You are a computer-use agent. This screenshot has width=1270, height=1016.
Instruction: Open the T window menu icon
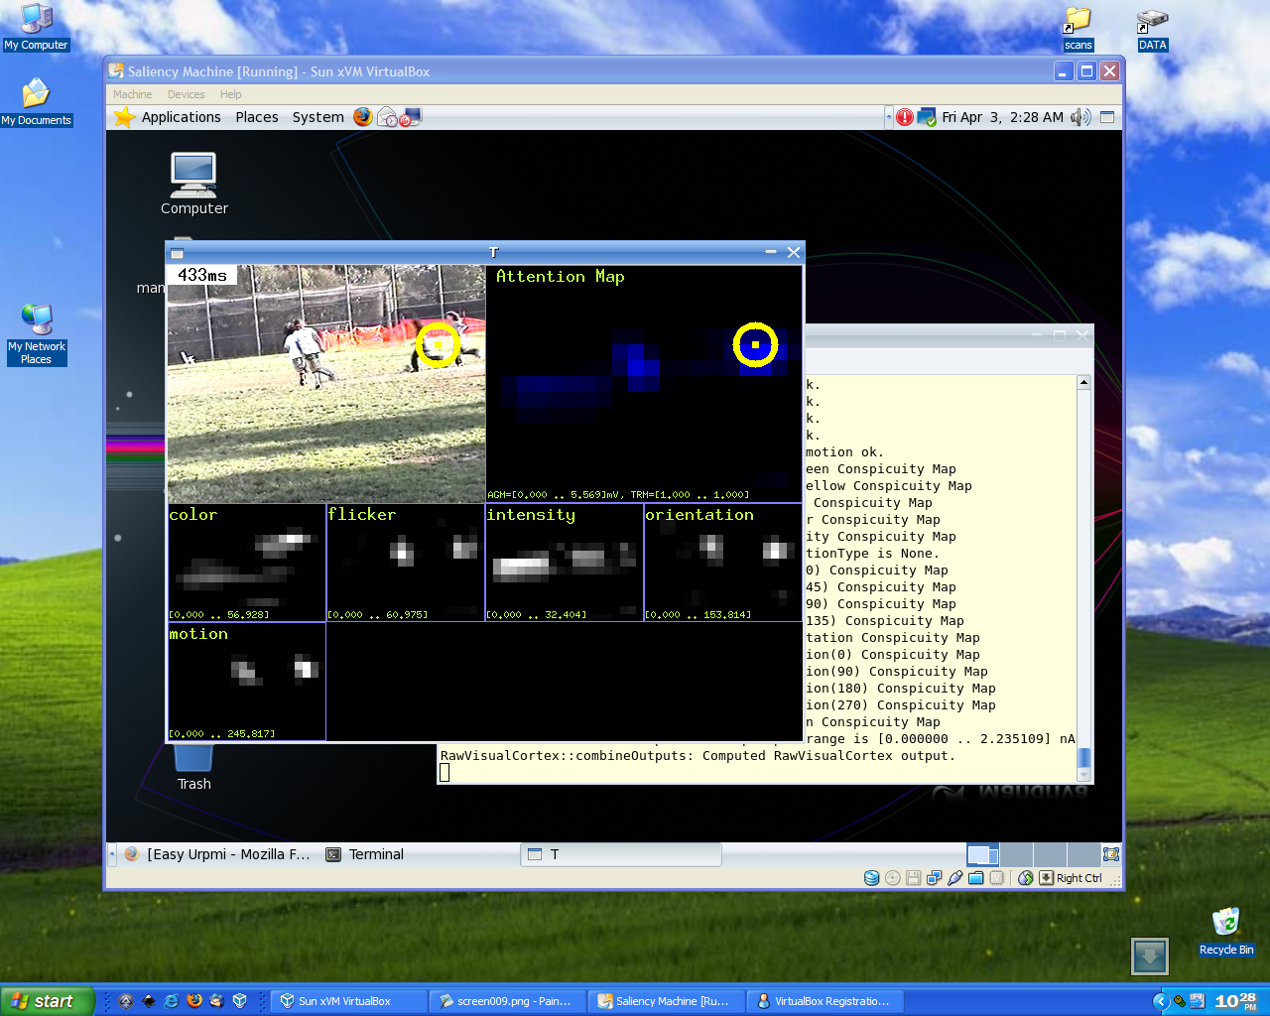[x=177, y=253]
